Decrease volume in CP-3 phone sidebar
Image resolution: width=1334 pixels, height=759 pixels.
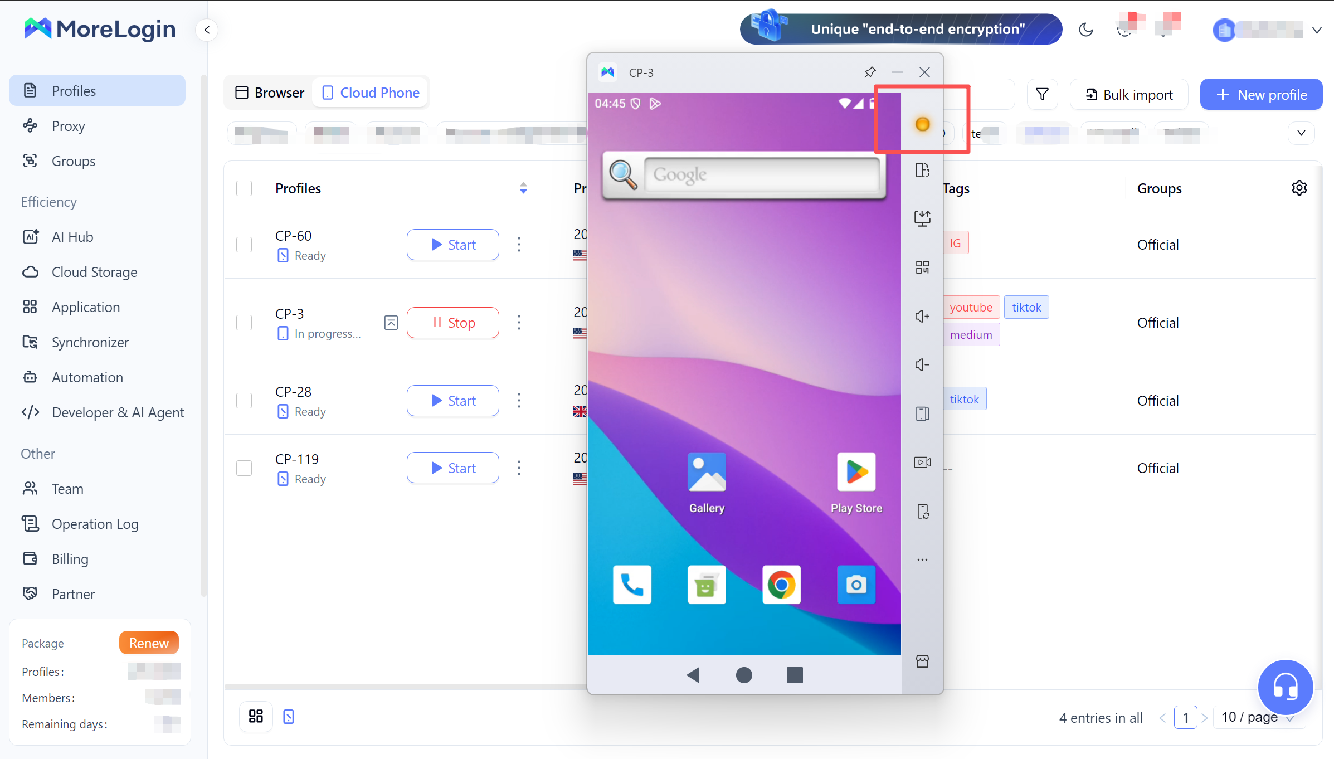pyautogui.click(x=922, y=364)
